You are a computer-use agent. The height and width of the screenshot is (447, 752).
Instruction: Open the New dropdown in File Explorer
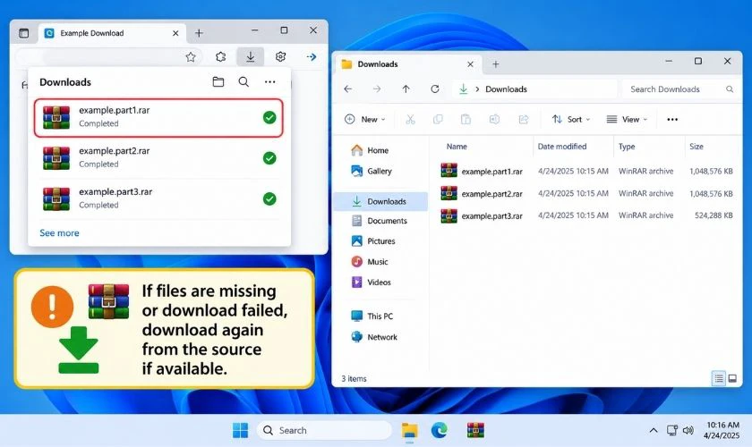click(365, 119)
